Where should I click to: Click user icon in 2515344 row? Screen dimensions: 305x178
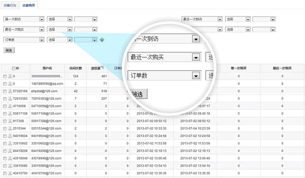pos(10,128)
